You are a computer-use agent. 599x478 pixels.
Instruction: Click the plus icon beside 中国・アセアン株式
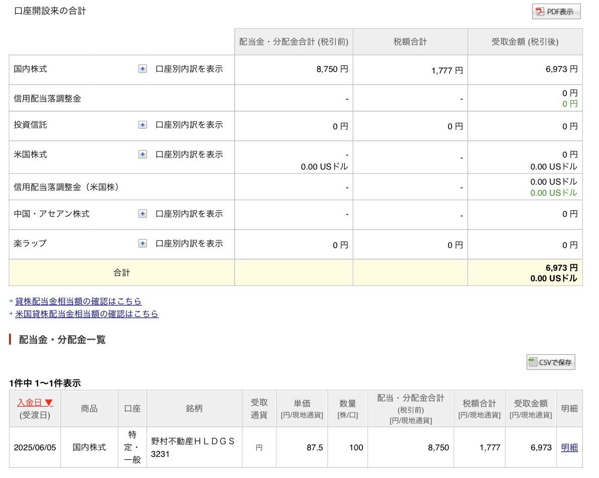(143, 214)
